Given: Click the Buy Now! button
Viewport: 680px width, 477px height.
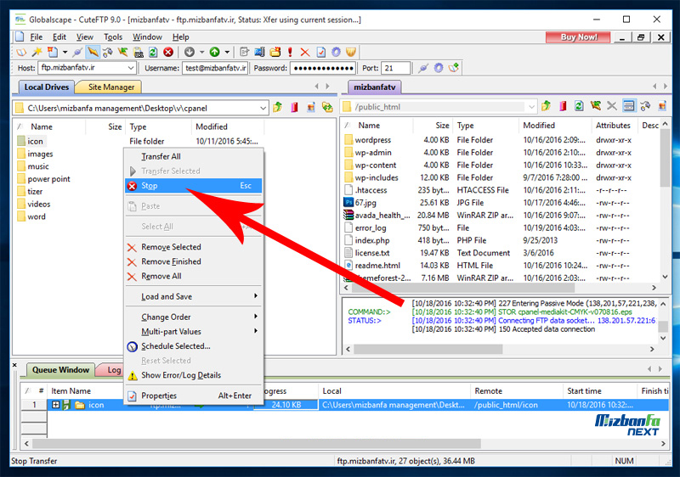Looking at the screenshot, I should tap(579, 37).
